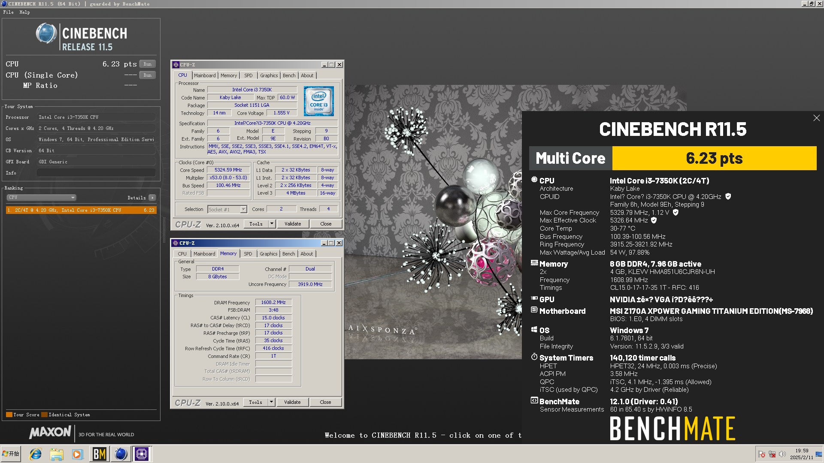Image resolution: width=824 pixels, height=463 pixels.
Task: Open Bench tab in lower CPU-Z window
Action: tap(288, 254)
